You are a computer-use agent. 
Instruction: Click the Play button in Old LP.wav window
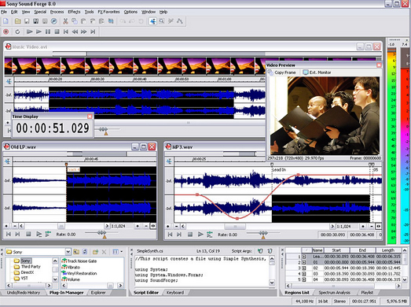pos(39,234)
